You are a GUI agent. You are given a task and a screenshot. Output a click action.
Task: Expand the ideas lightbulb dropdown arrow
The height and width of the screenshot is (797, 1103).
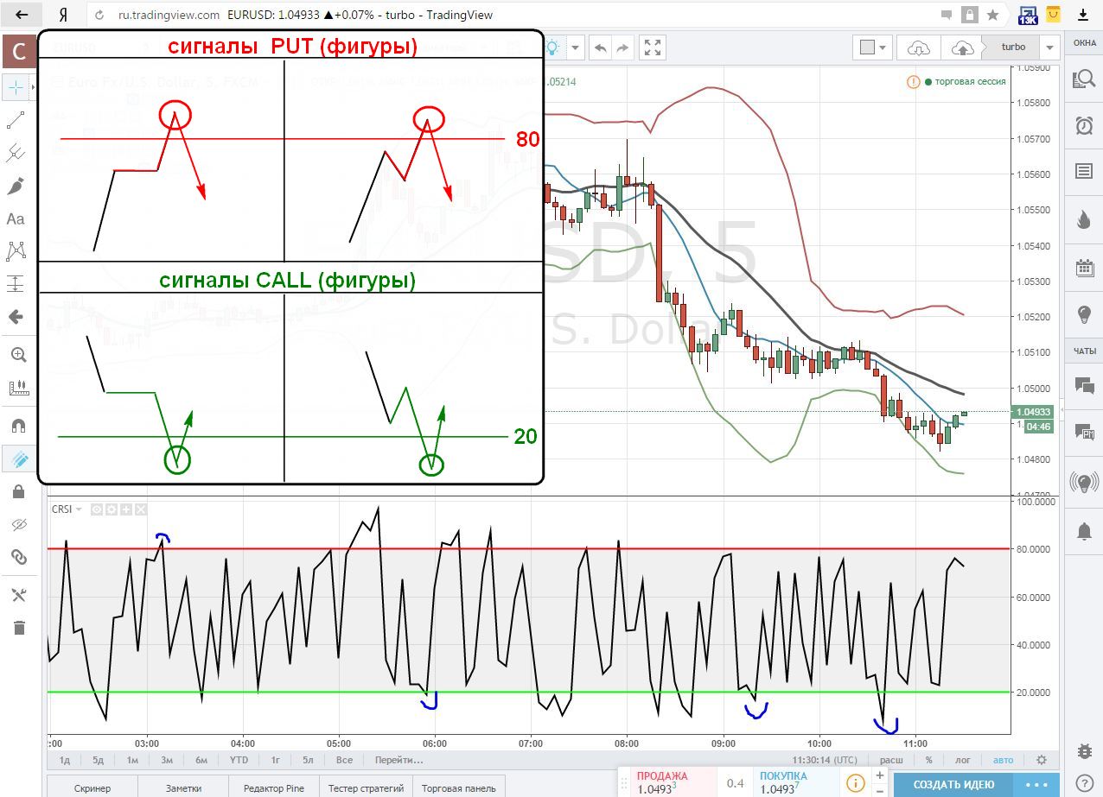click(576, 47)
